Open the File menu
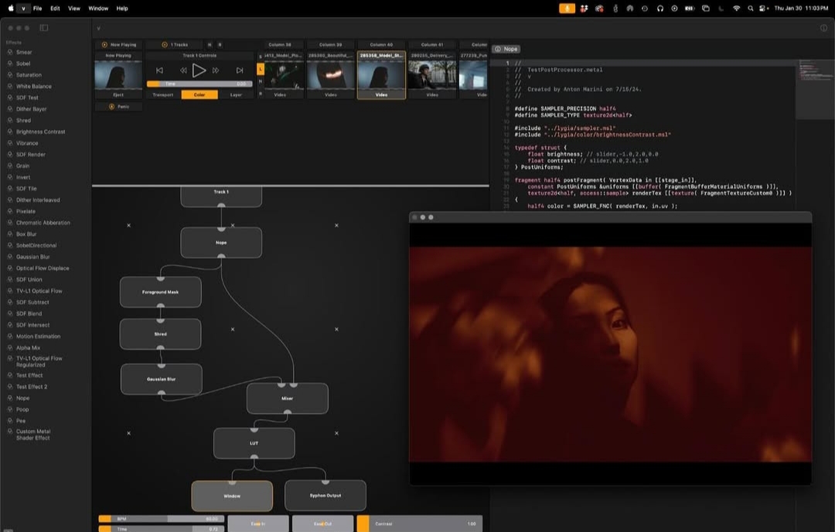The image size is (835, 532). tap(37, 8)
